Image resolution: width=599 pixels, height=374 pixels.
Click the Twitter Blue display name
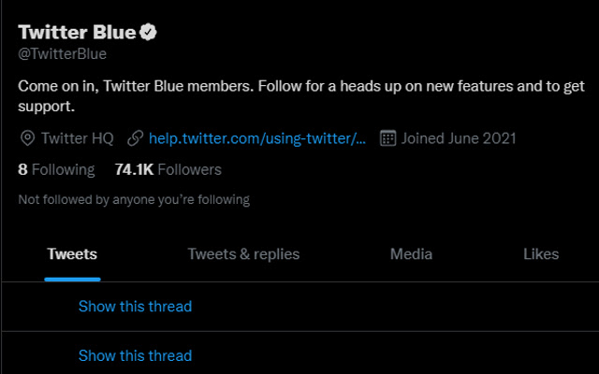pyautogui.click(x=77, y=32)
